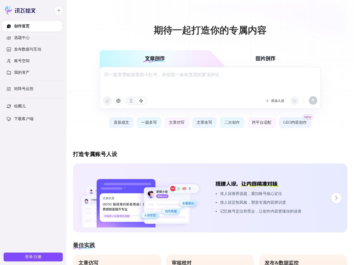The height and width of the screenshot is (265, 354).
Task: Open 下载客户端 from the sidebar
Action: pos(24,119)
